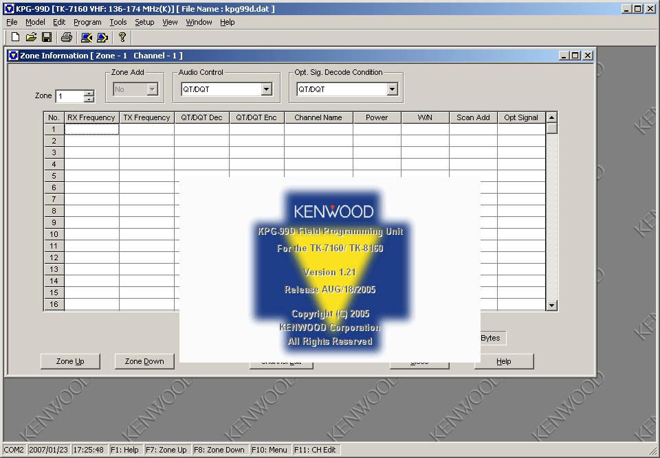Click the TX Frequency cell of channel 3

[x=146, y=152]
